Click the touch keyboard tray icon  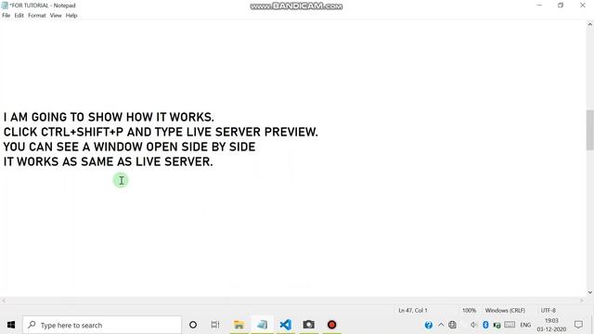tap(510, 325)
